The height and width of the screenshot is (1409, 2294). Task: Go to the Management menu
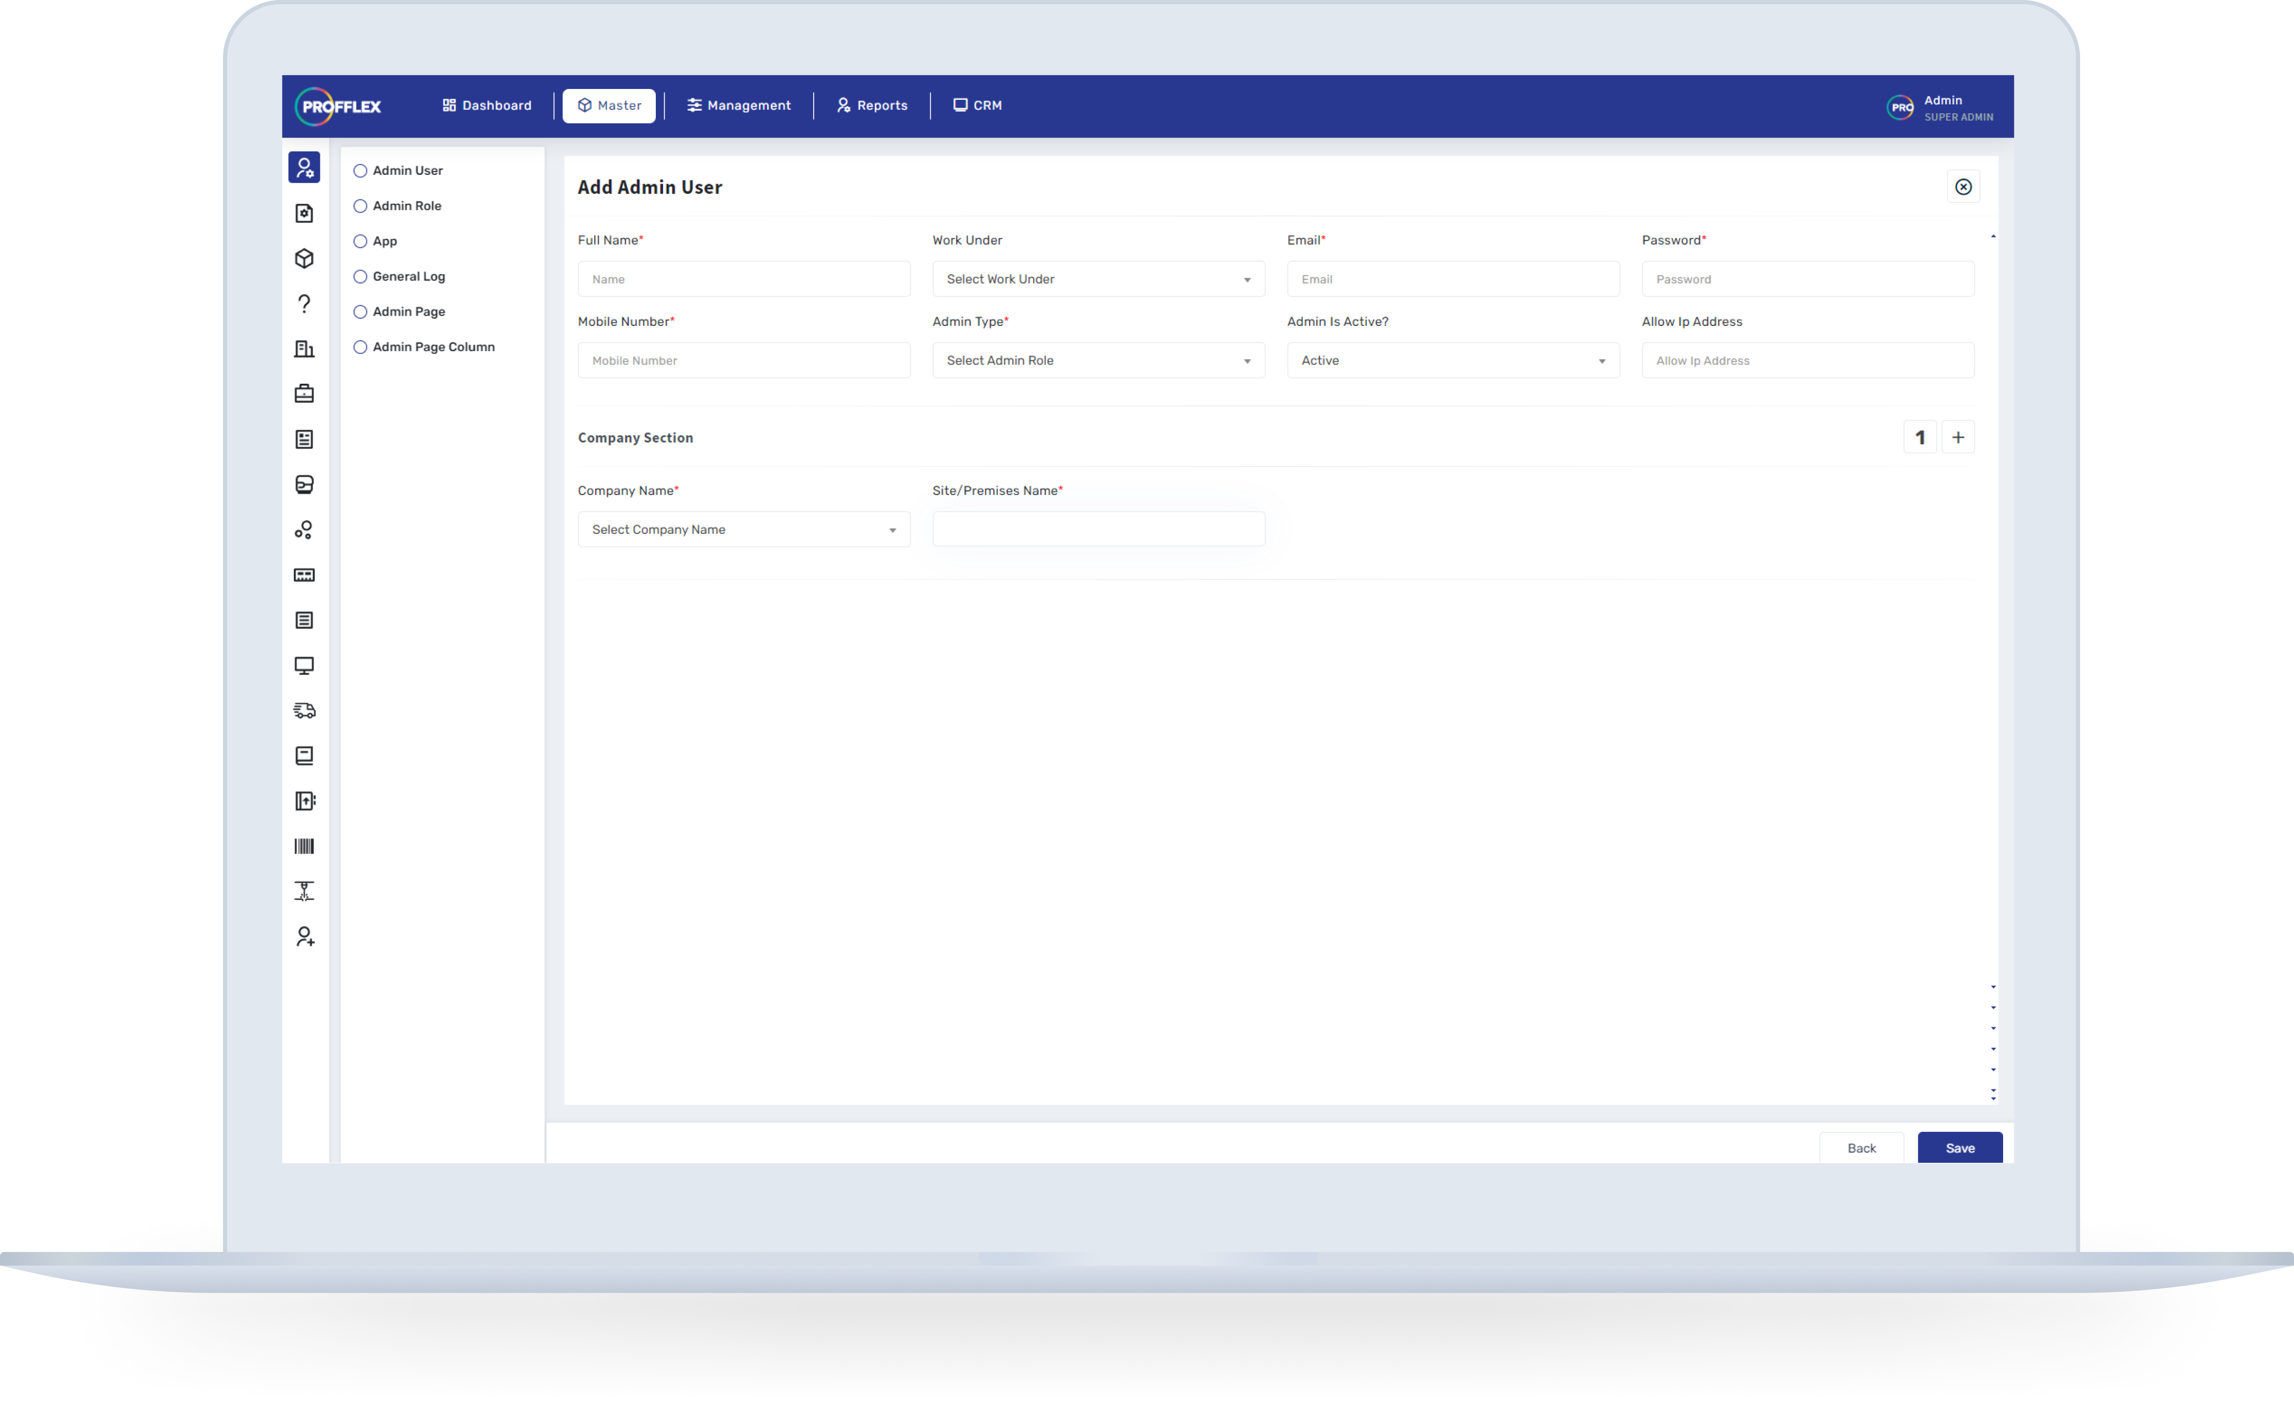(739, 106)
